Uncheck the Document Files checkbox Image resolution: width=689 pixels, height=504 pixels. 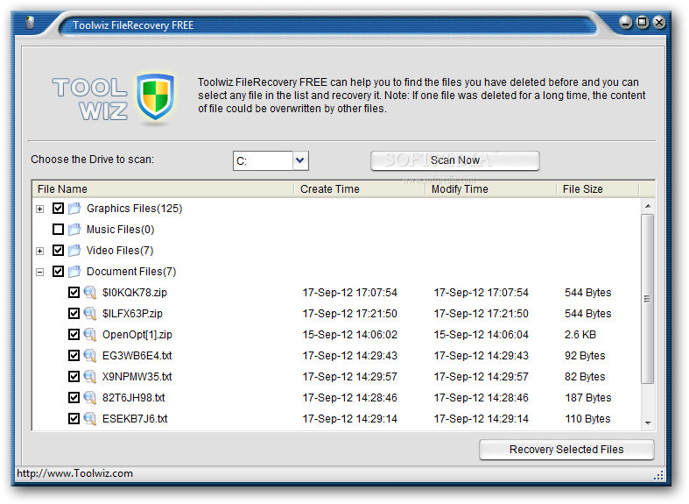(58, 272)
